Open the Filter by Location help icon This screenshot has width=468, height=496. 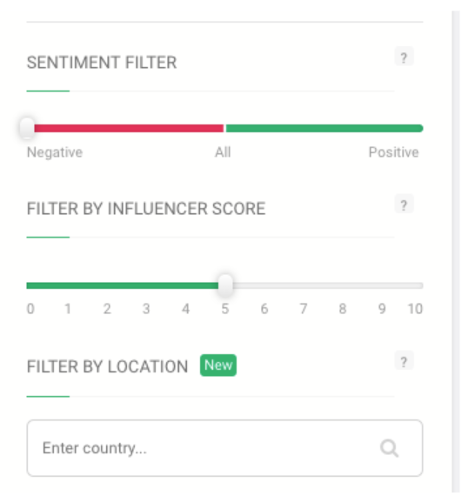point(404,360)
